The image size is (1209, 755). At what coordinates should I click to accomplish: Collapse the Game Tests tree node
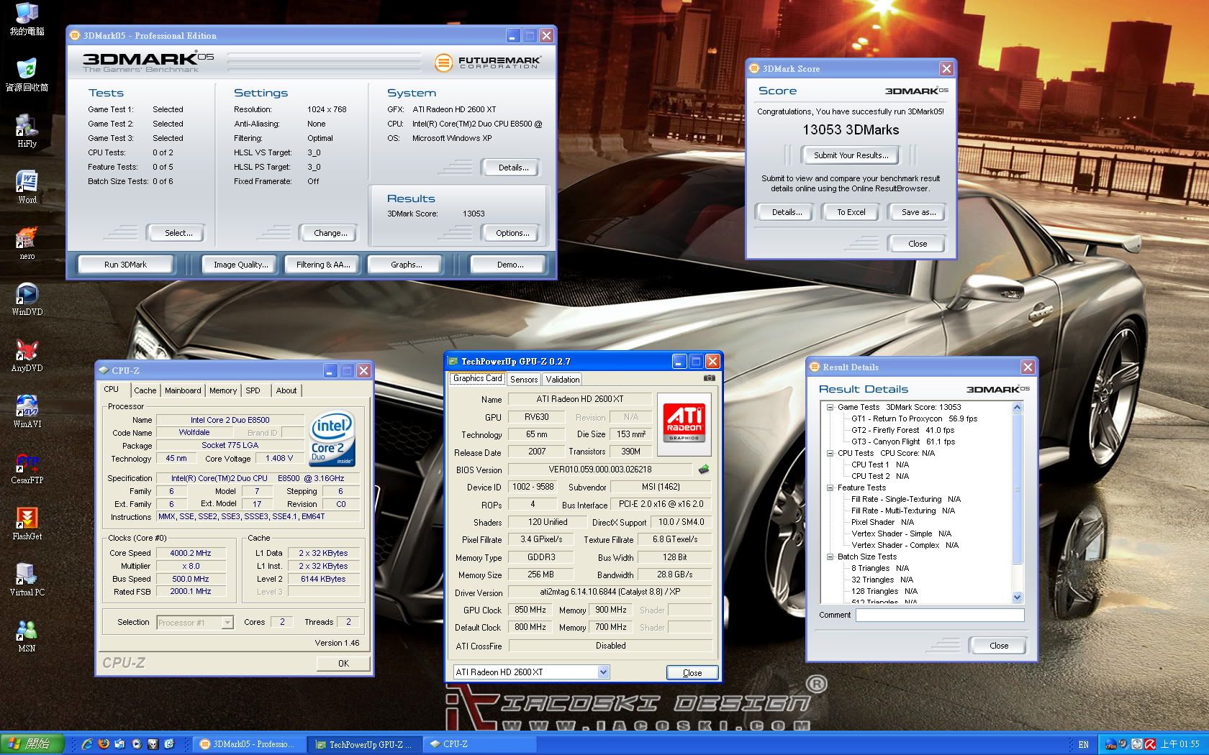[x=830, y=407]
